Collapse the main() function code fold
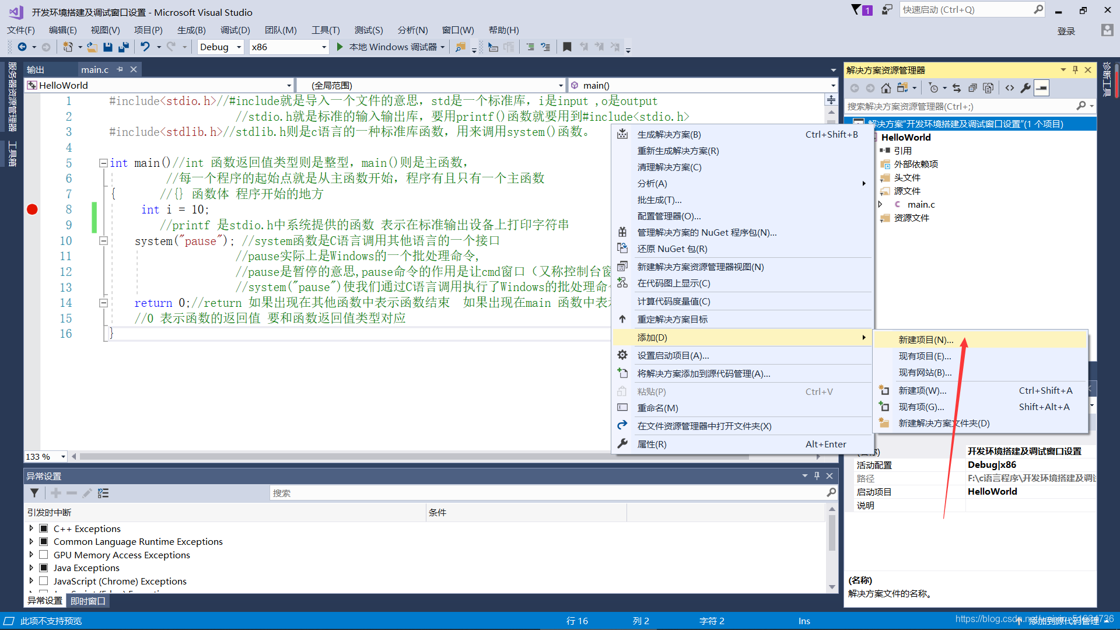This screenshot has height=630, width=1120. click(x=103, y=163)
